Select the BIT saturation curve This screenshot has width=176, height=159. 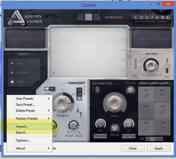pos(146,95)
